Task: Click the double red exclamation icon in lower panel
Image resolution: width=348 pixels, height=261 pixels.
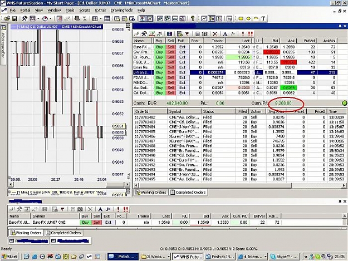Action: [x=126, y=209]
